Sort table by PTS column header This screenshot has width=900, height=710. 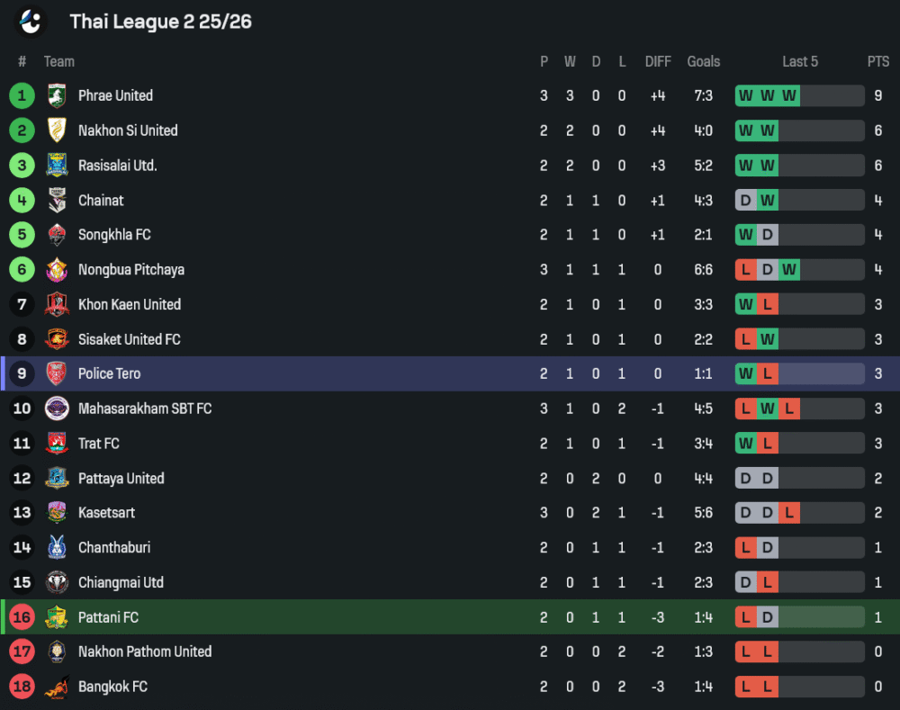coord(877,61)
